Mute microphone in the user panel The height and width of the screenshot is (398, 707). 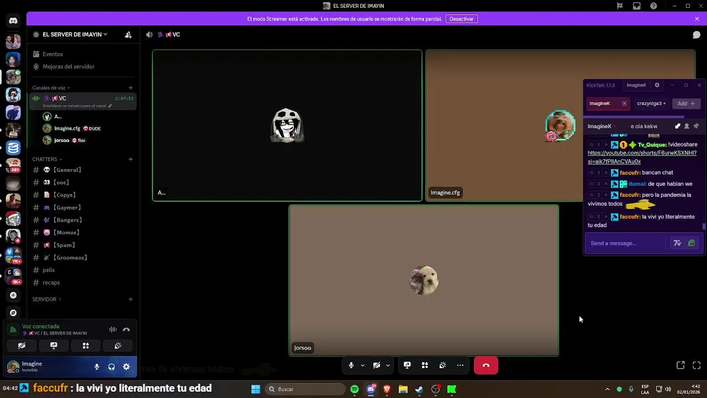(97, 366)
